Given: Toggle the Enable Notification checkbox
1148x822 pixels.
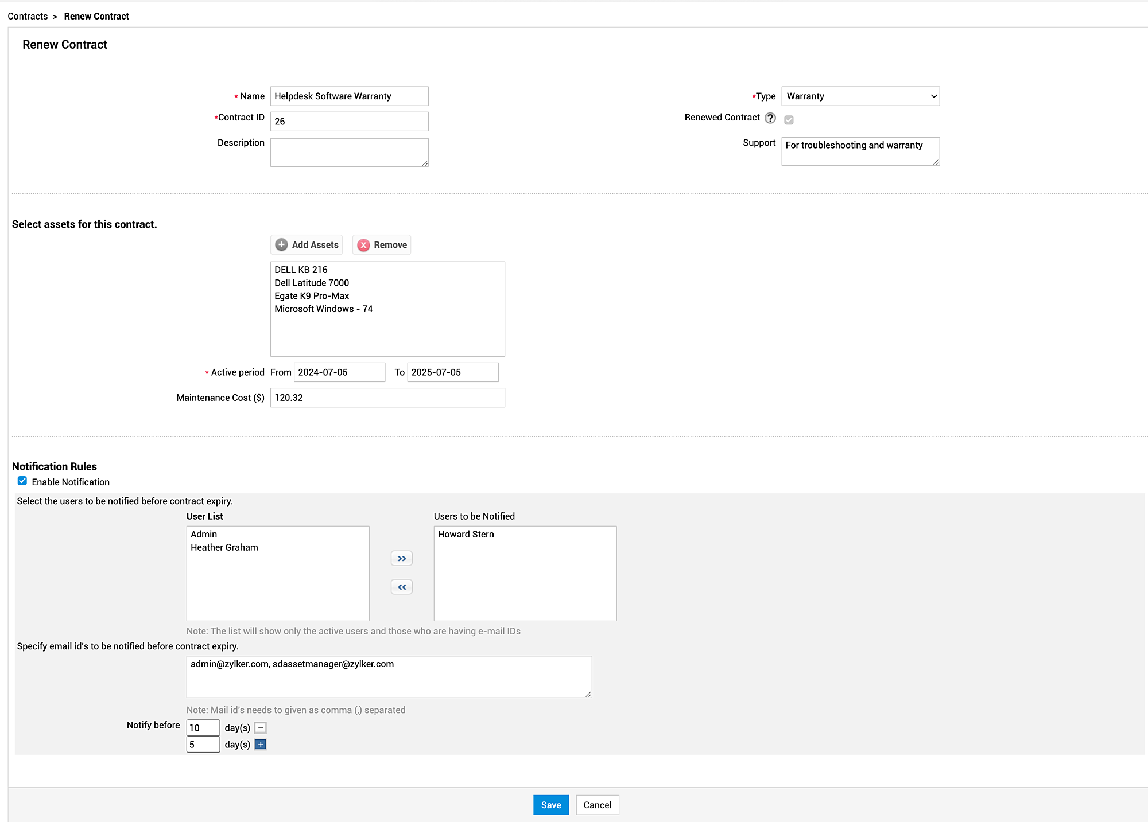Looking at the screenshot, I should coord(22,481).
